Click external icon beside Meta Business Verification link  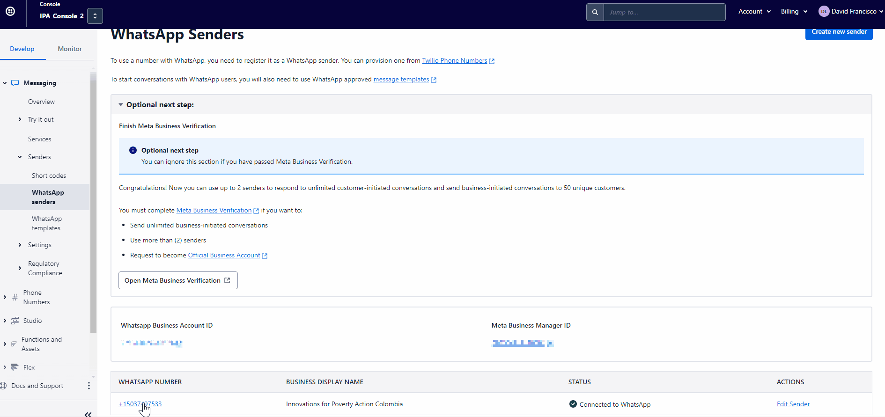pos(256,211)
